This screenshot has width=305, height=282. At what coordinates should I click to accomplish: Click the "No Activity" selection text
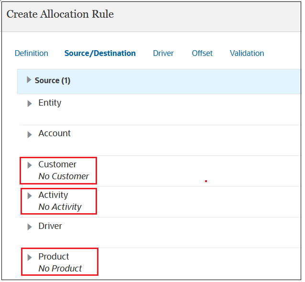60,207
